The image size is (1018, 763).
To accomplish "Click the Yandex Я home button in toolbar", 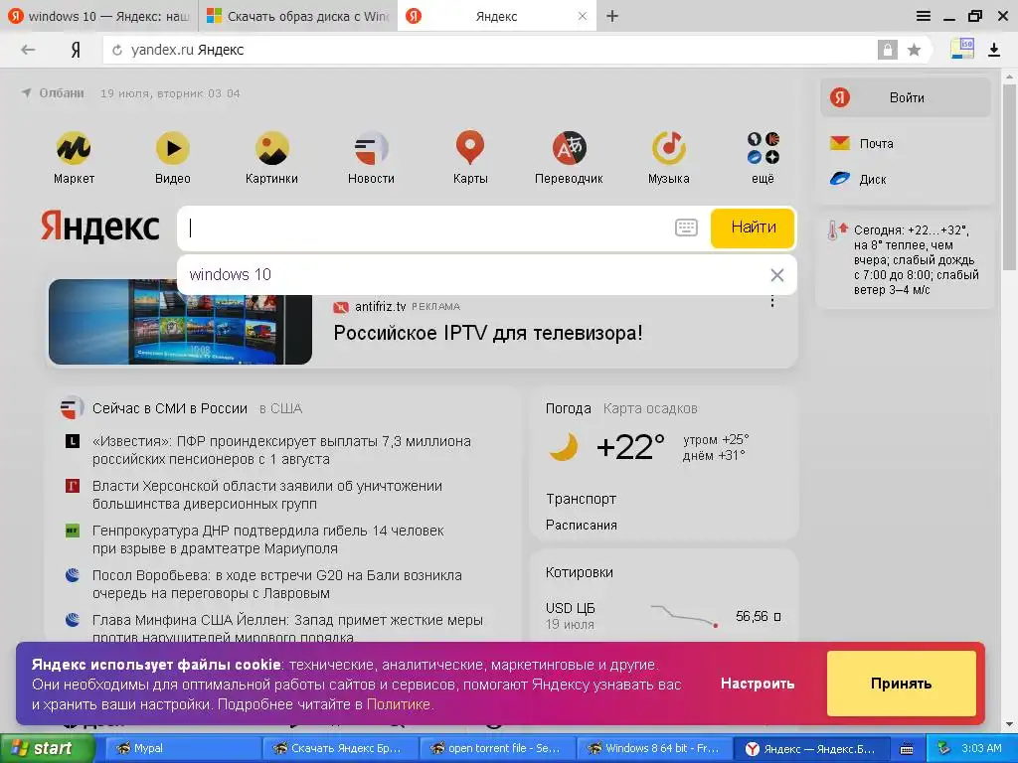I will [76, 50].
